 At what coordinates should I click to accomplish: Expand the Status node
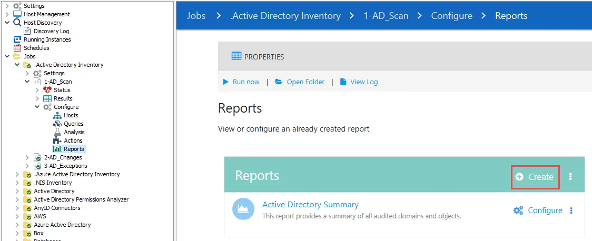(37, 90)
